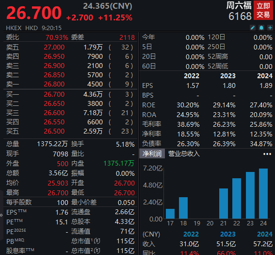Add stock with the plus icon
Screen dimensions: 275x255
pos(270,28)
